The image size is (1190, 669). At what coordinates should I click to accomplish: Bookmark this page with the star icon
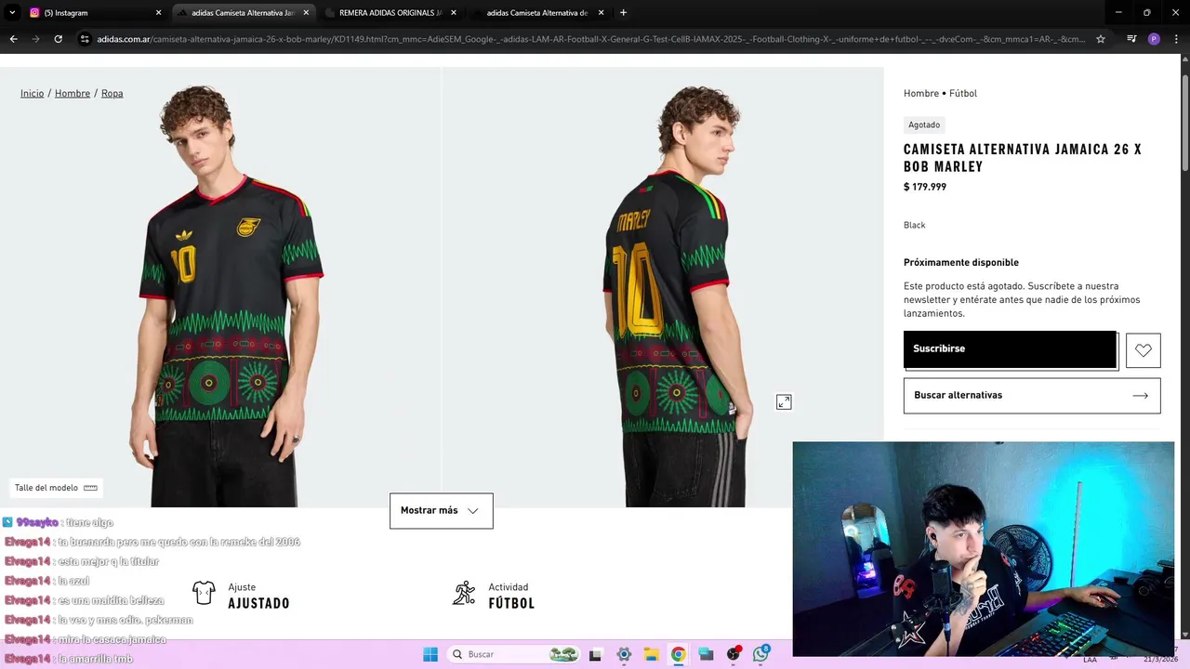point(1101,39)
